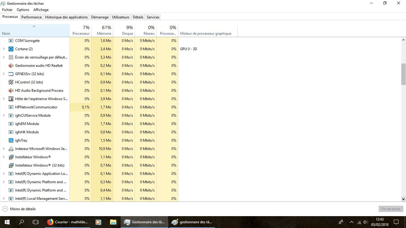The height and width of the screenshot is (228, 406).
Task: Expand the igfxCUIService Module group
Action: (4, 115)
